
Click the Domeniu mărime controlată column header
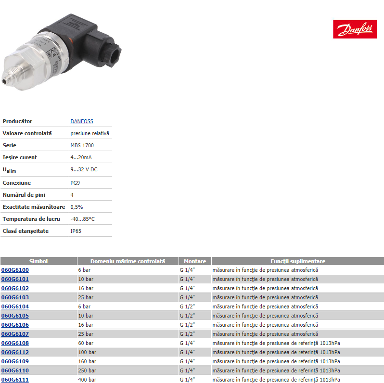[128, 261]
